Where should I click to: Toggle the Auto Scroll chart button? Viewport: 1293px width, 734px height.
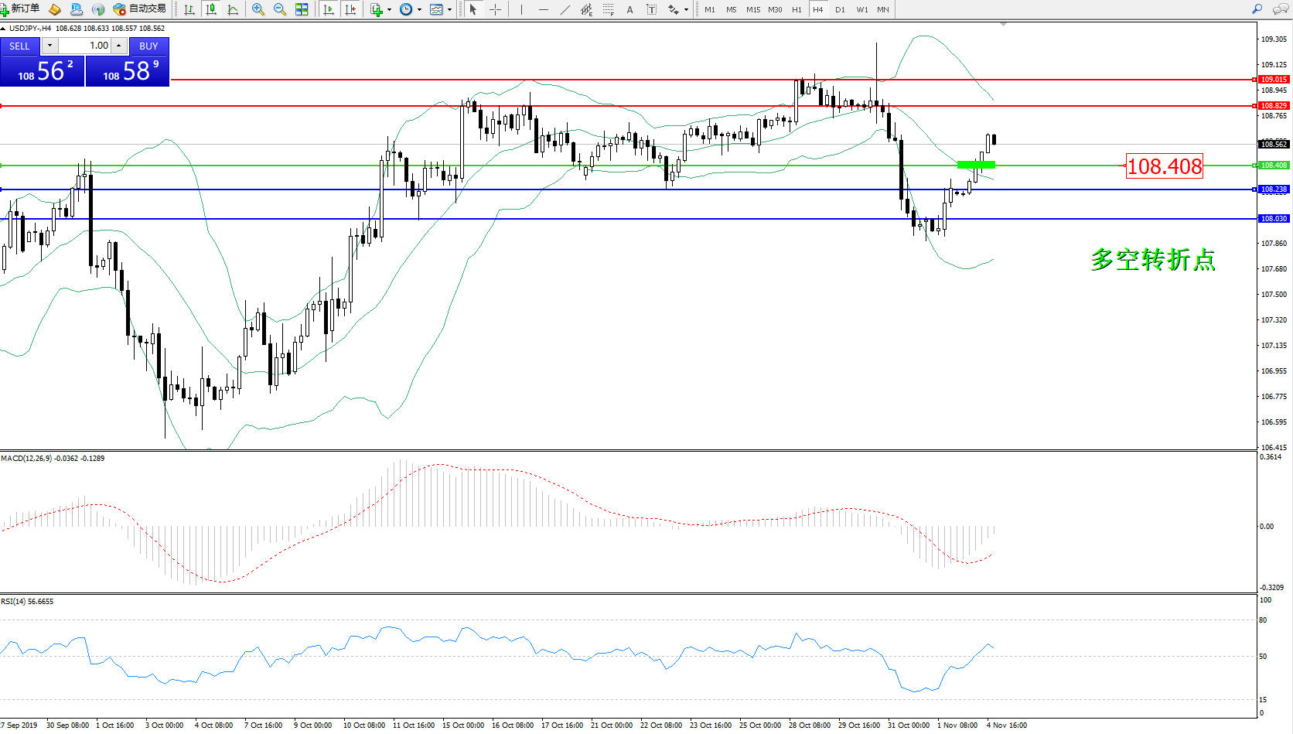(329, 9)
